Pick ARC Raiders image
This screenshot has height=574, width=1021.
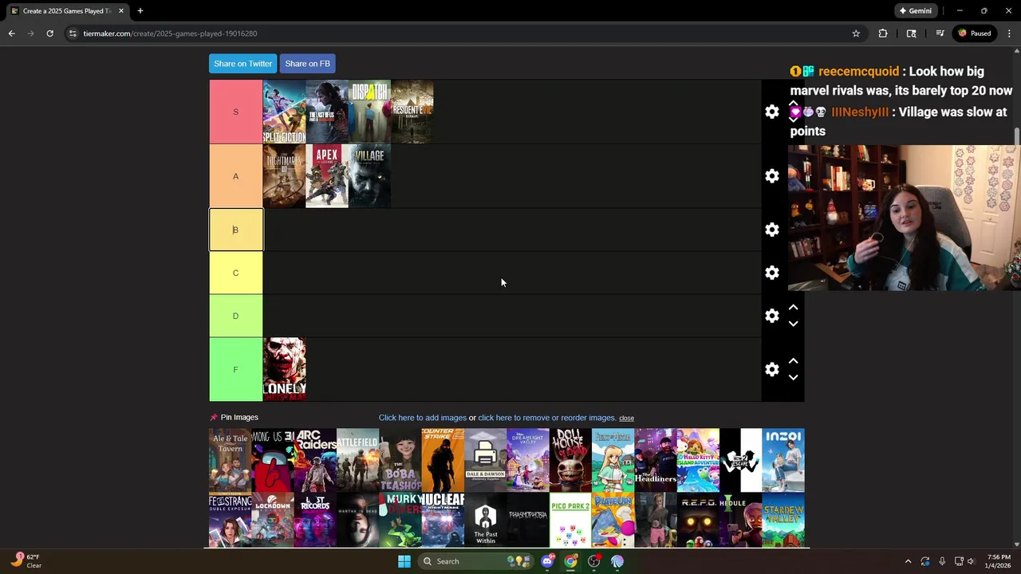tap(315, 460)
